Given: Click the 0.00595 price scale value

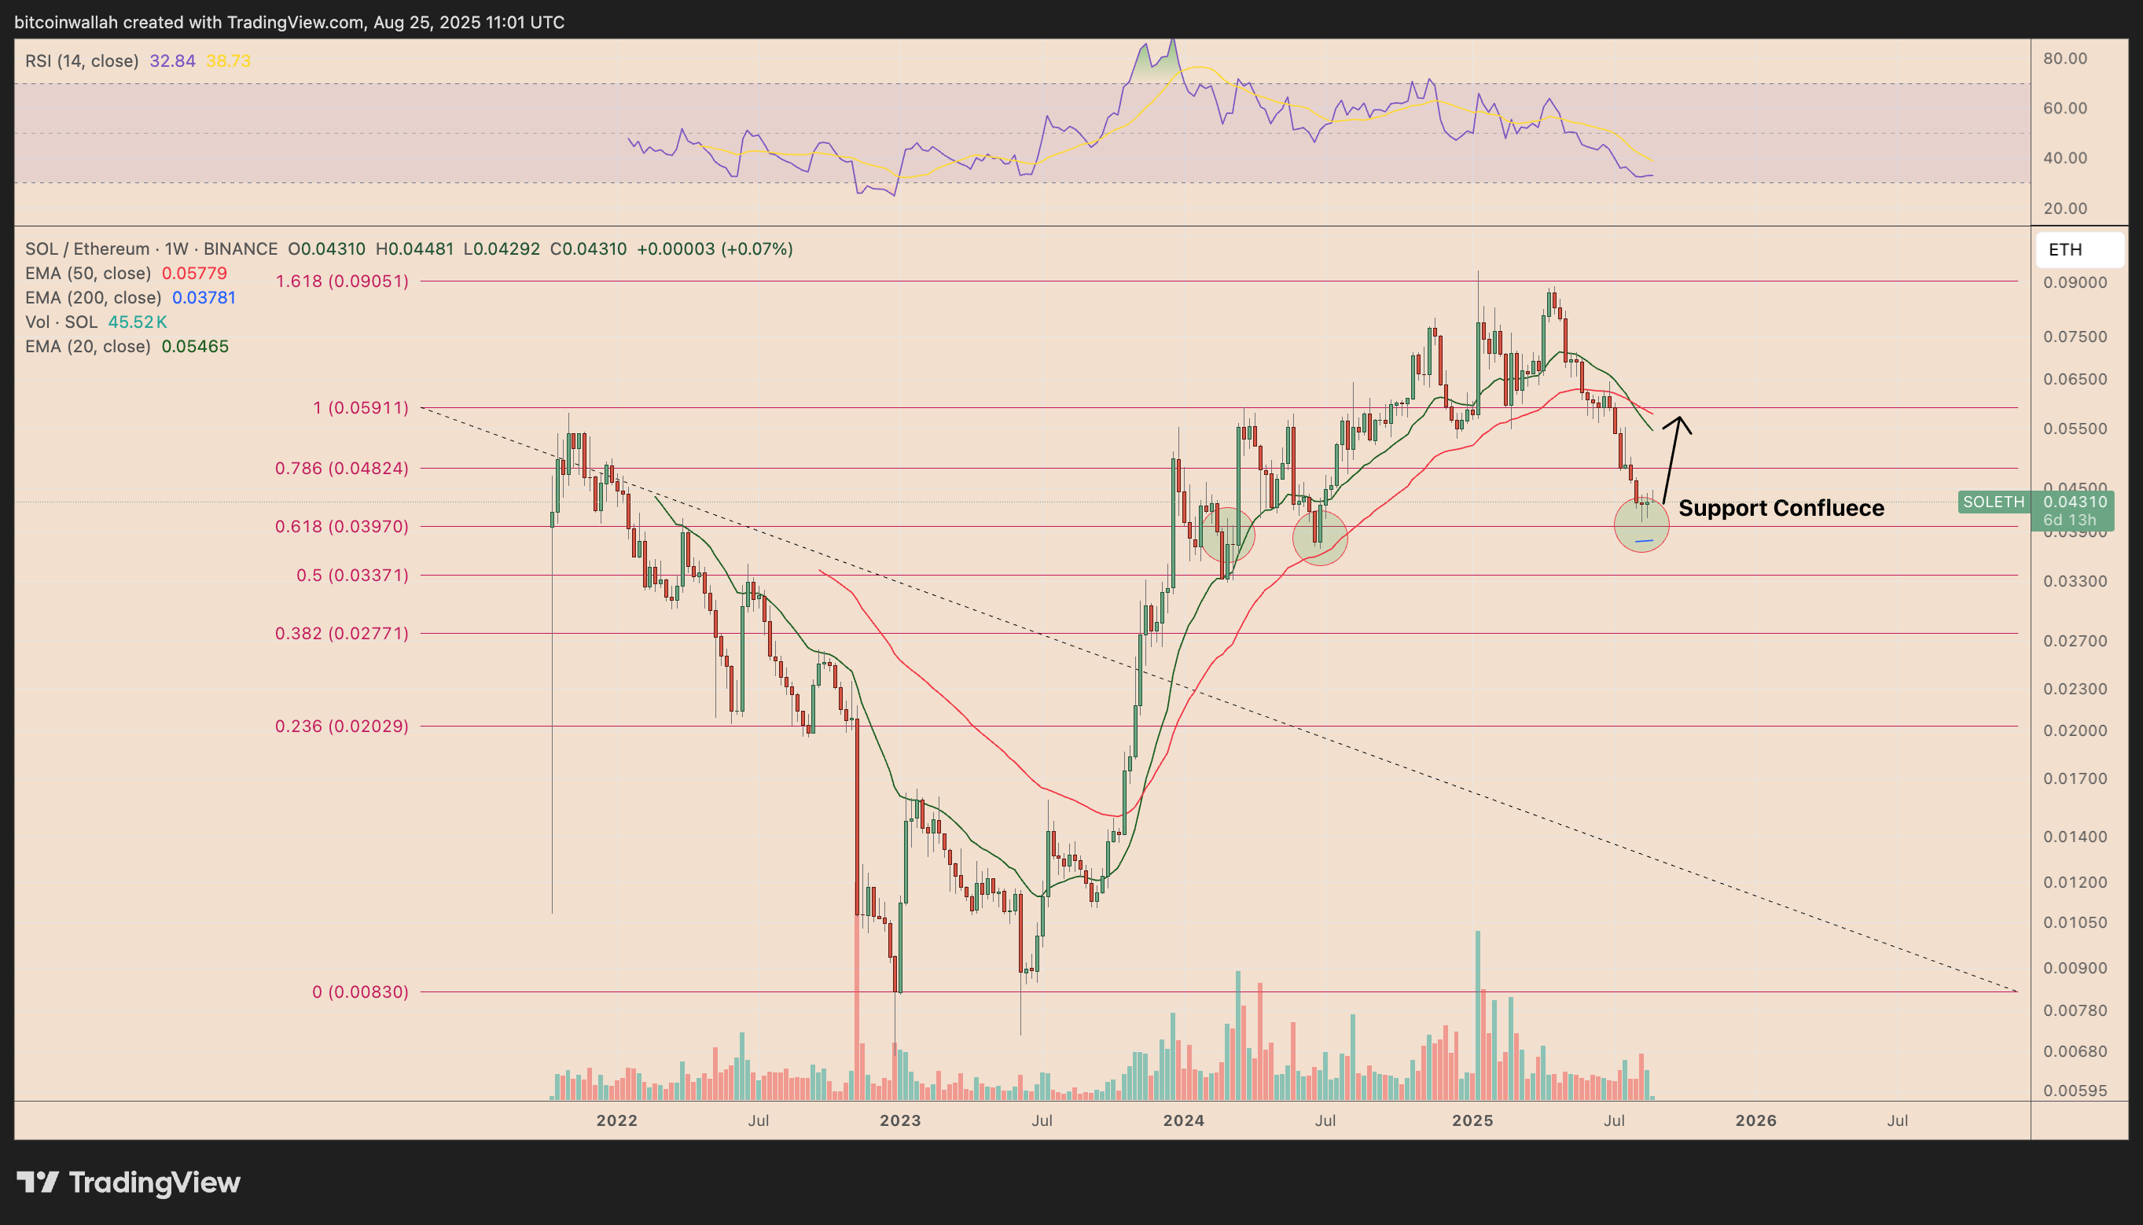Looking at the screenshot, I should pyautogui.click(x=2075, y=1091).
